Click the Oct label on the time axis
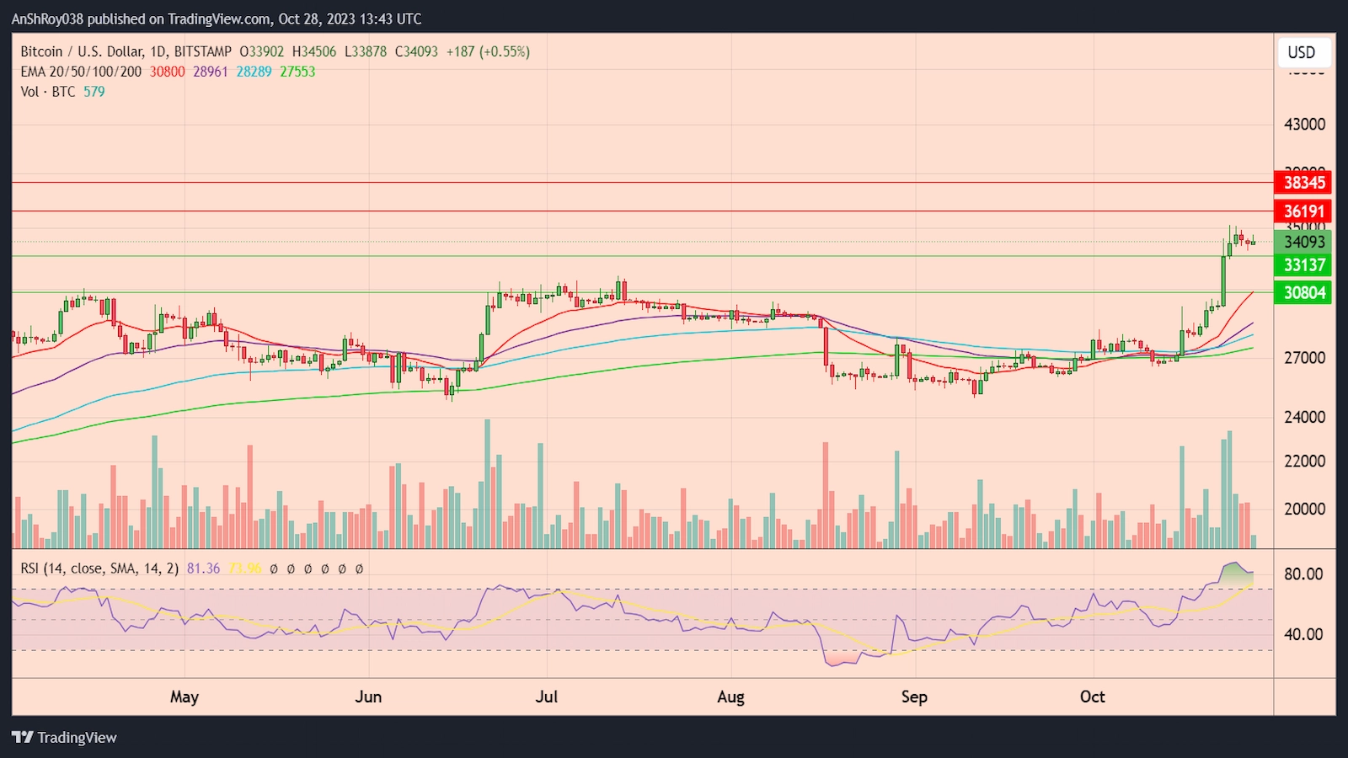 tap(1093, 697)
